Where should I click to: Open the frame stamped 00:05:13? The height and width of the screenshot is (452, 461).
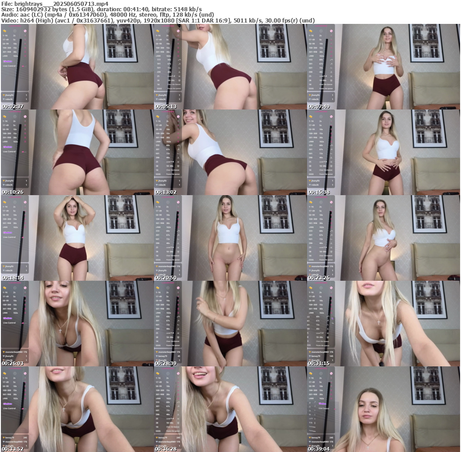[x=230, y=67]
